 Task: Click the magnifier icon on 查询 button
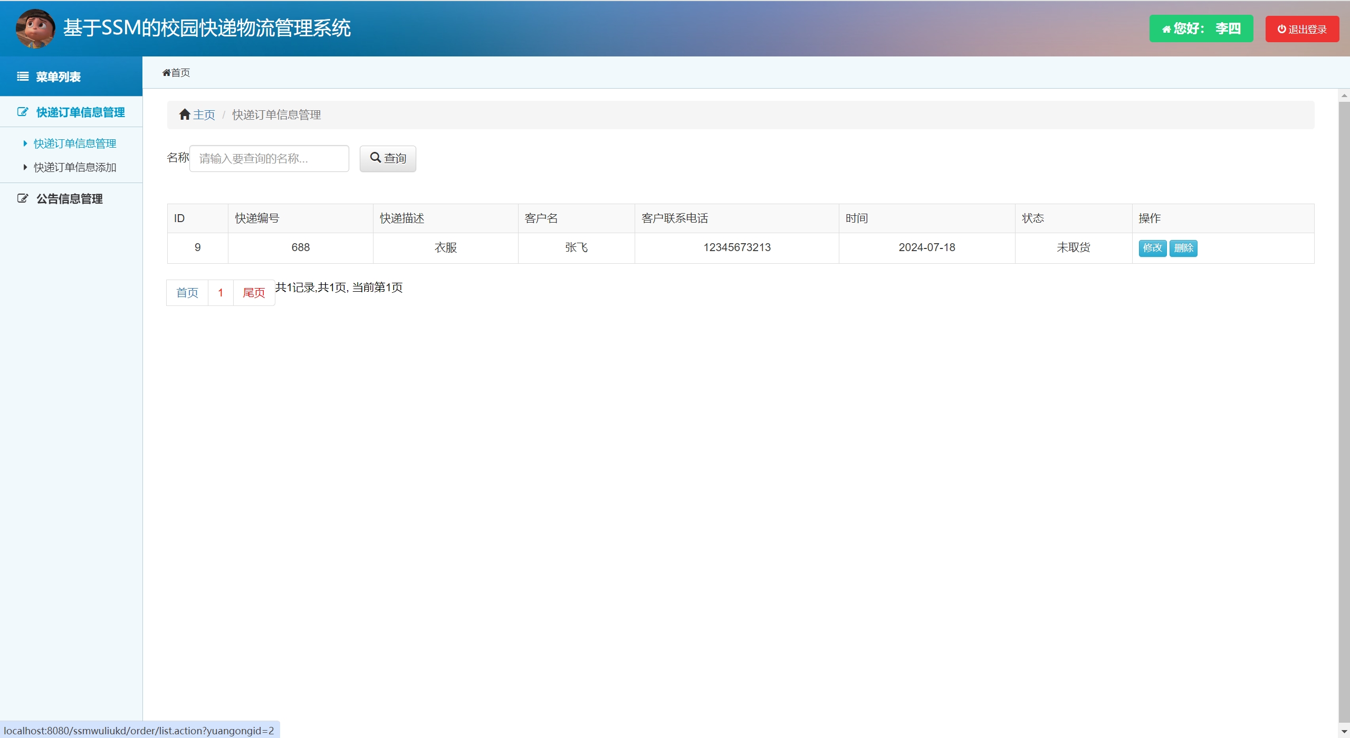375,158
